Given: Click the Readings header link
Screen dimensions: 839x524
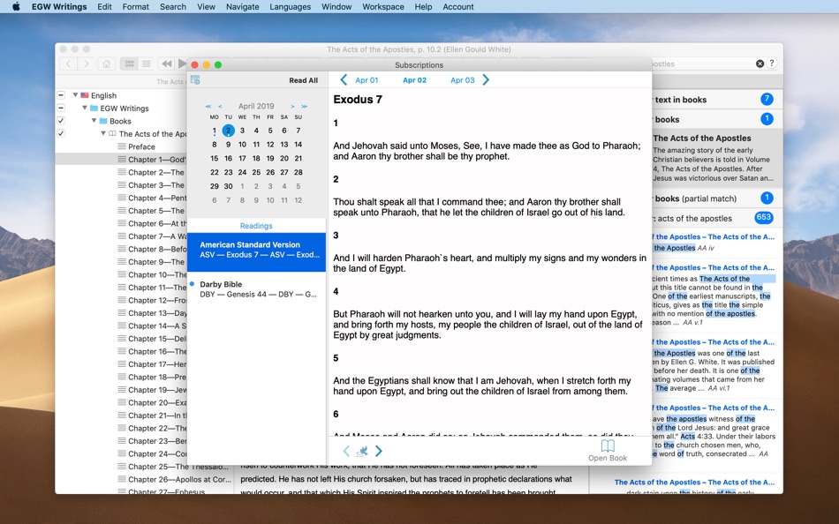Looking at the screenshot, I should click(x=256, y=226).
